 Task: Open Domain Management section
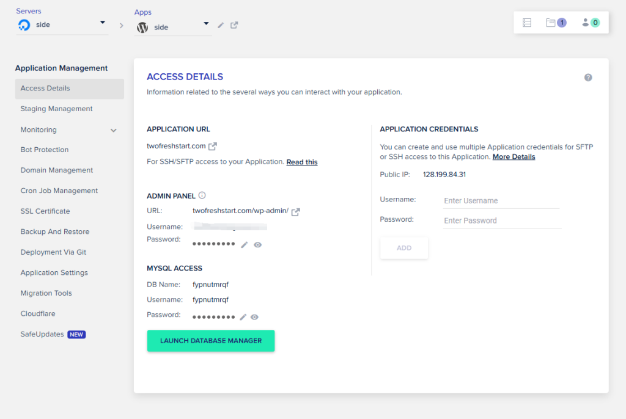pos(57,170)
